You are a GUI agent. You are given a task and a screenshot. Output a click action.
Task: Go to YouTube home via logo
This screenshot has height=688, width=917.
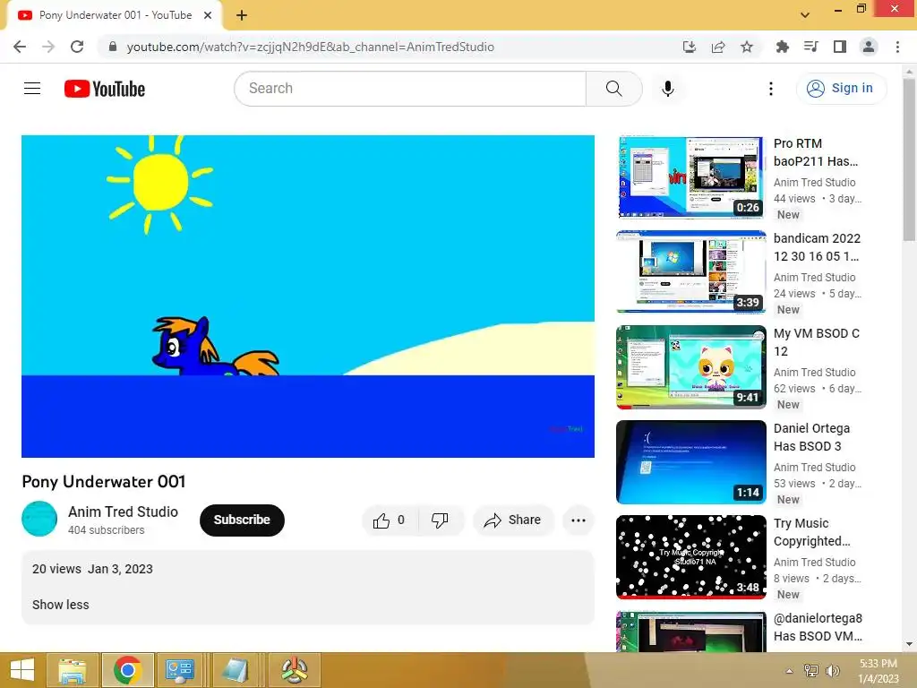click(105, 89)
